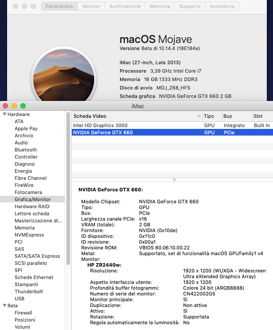This screenshot has height=330, width=273.
Task: Open the Controller sidebar entry
Action: [26, 157]
